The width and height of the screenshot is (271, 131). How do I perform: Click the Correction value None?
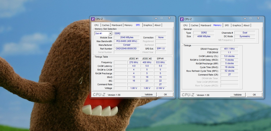pos(161,38)
